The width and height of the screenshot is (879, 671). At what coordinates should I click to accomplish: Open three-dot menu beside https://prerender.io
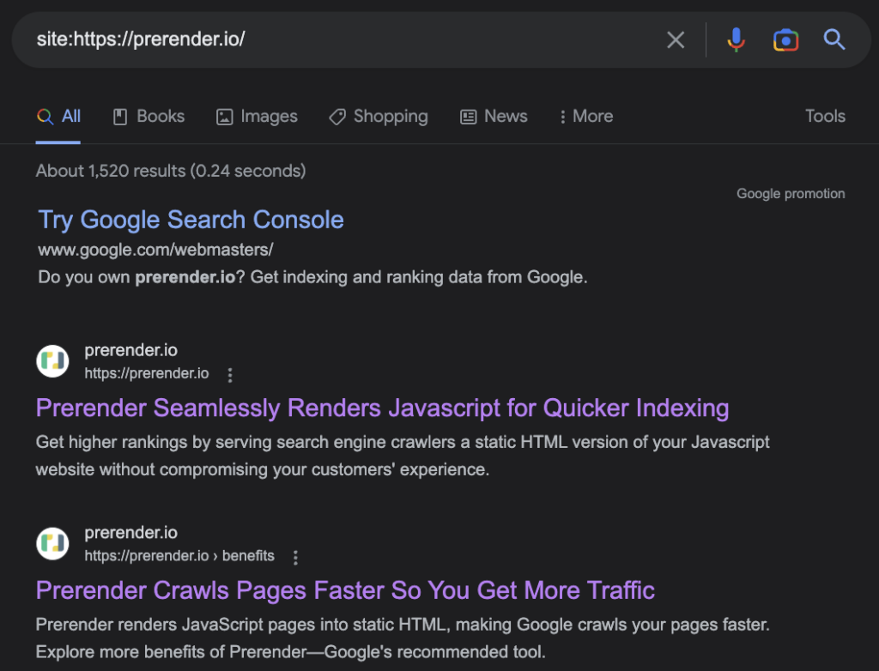(230, 375)
